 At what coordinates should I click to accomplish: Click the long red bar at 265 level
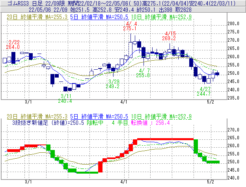point(166,139)
